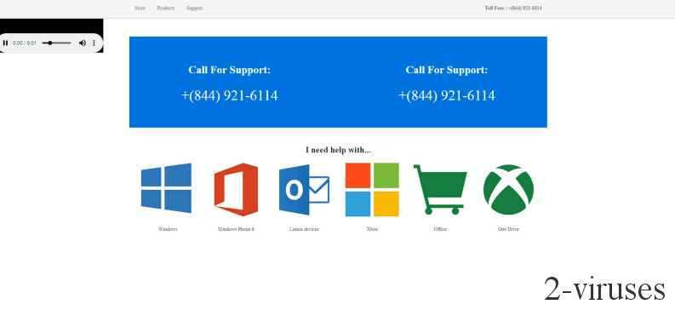Click the green shopping cart icon
The width and height of the screenshot is (675, 310).
pyautogui.click(x=440, y=189)
